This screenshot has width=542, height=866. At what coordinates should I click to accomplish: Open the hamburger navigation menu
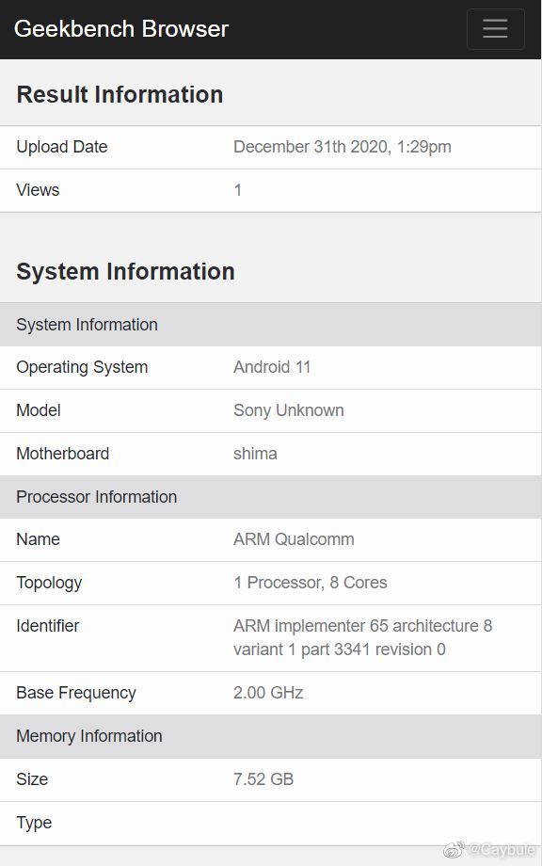pyautogui.click(x=495, y=29)
